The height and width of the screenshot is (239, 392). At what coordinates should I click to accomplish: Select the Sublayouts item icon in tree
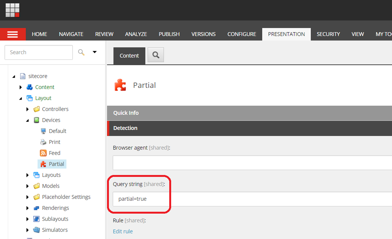[36, 219]
